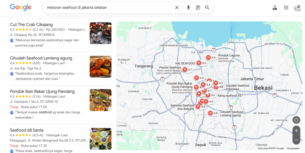This screenshot has width=305, height=153.
Task: Open Cut The Crab food photo
Action: click(x=101, y=33)
